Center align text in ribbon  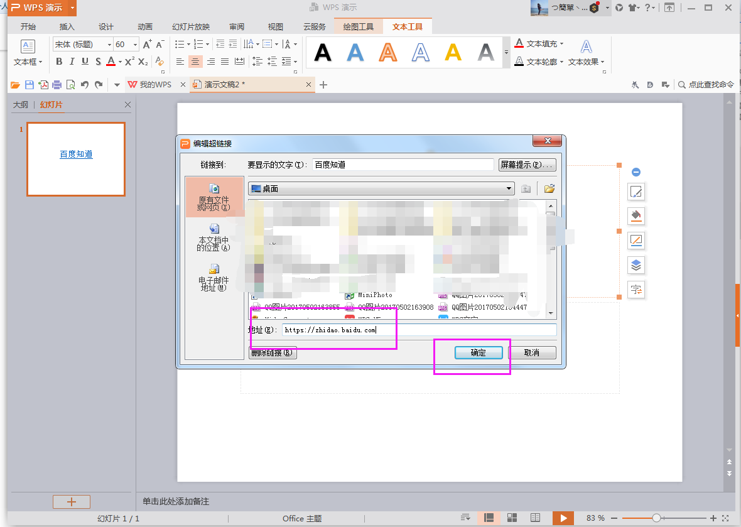pyautogui.click(x=195, y=62)
